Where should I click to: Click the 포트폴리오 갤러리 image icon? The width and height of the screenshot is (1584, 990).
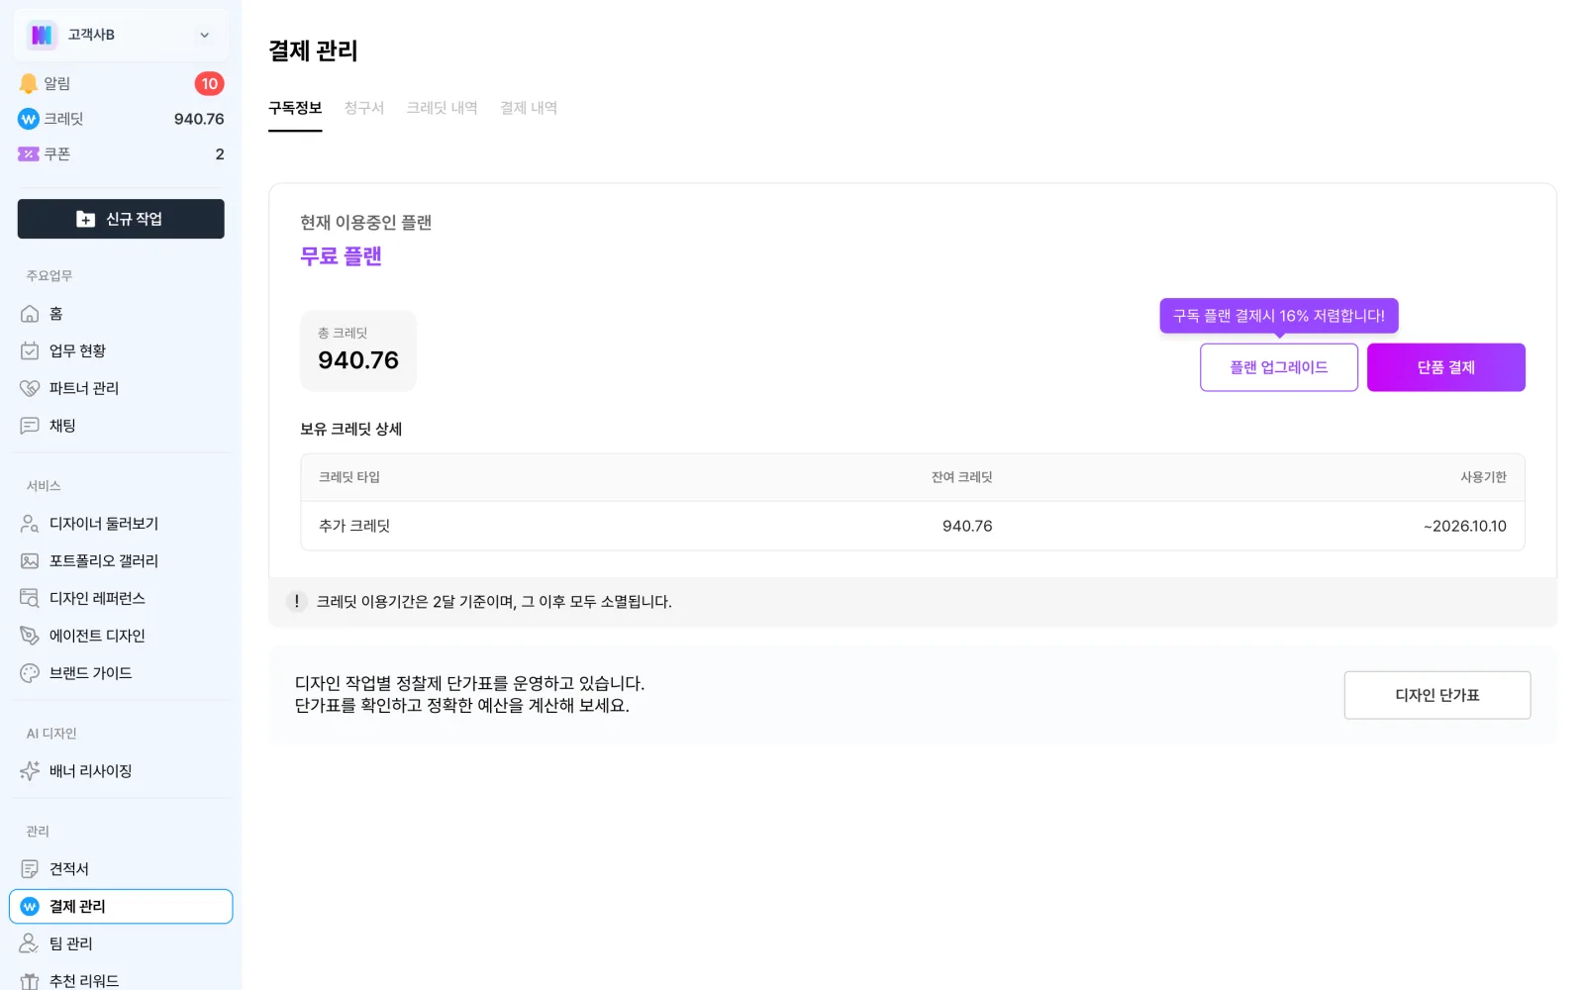coord(30,561)
